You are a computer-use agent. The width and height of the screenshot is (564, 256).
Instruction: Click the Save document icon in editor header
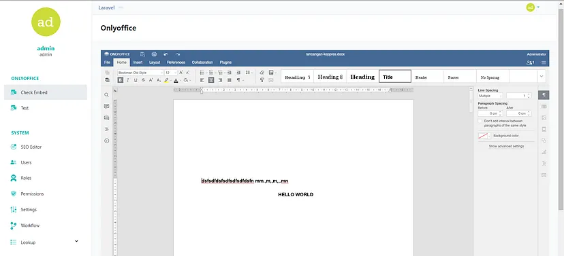(142, 54)
